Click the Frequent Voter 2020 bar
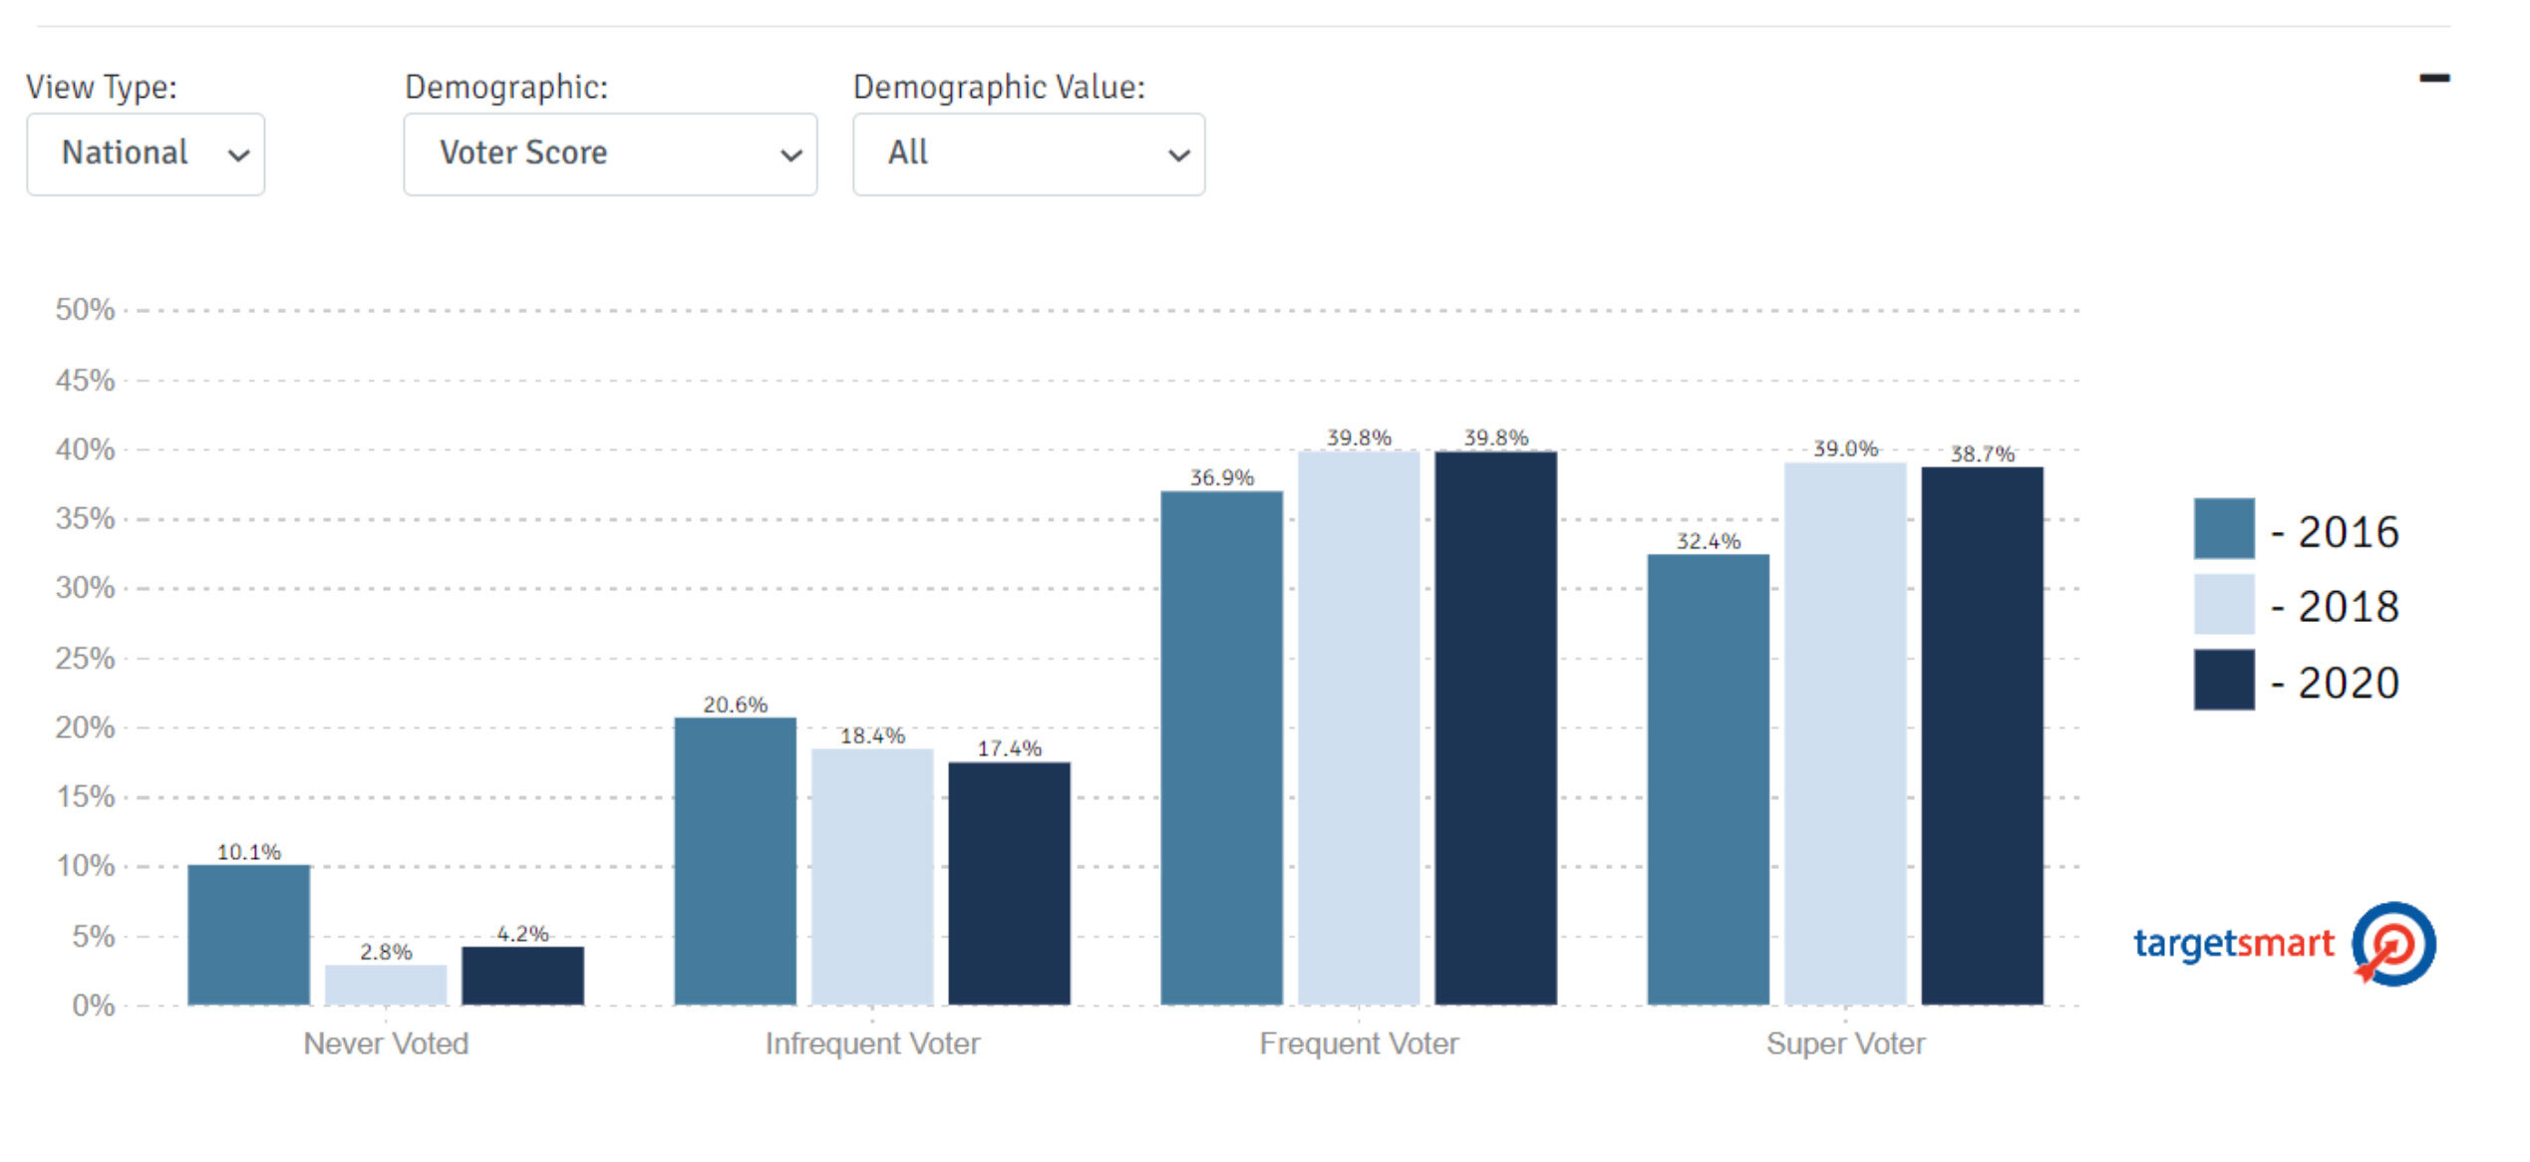This screenshot has height=1162, width=2530. [x=1495, y=727]
